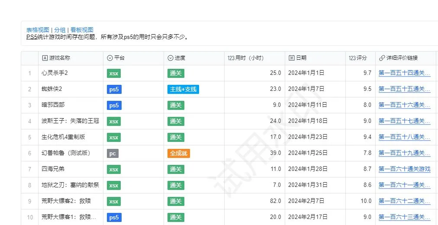Click the 123 number icon beside 用时 header

(231, 58)
